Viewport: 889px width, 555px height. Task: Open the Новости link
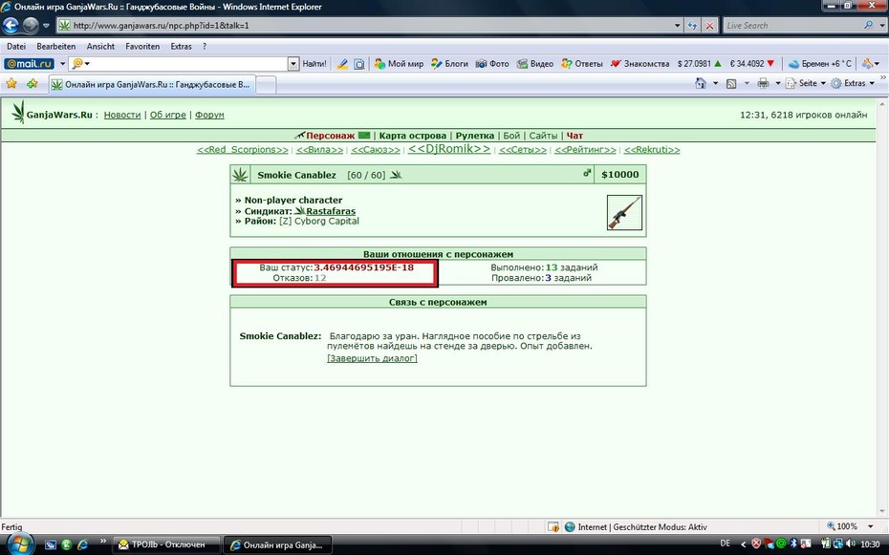pos(122,115)
